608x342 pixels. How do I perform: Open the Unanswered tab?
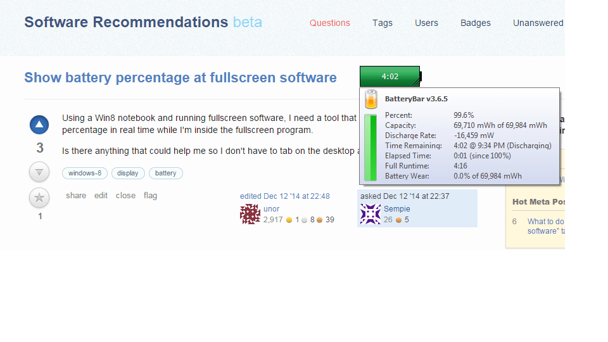point(538,23)
